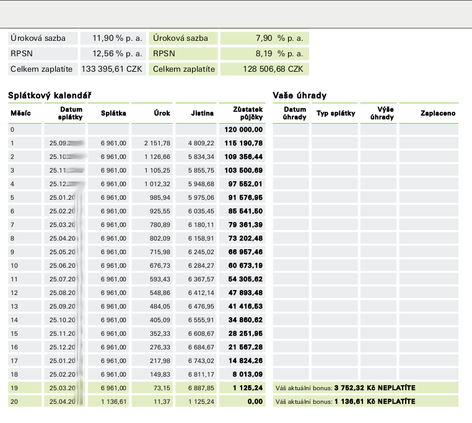
Task: Select the 120 000,00 starting balance cell
Action: [x=244, y=130]
